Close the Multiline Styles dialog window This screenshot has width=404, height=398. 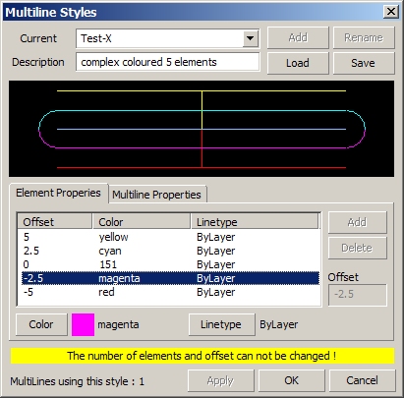pyautogui.click(x=391, y=12)
